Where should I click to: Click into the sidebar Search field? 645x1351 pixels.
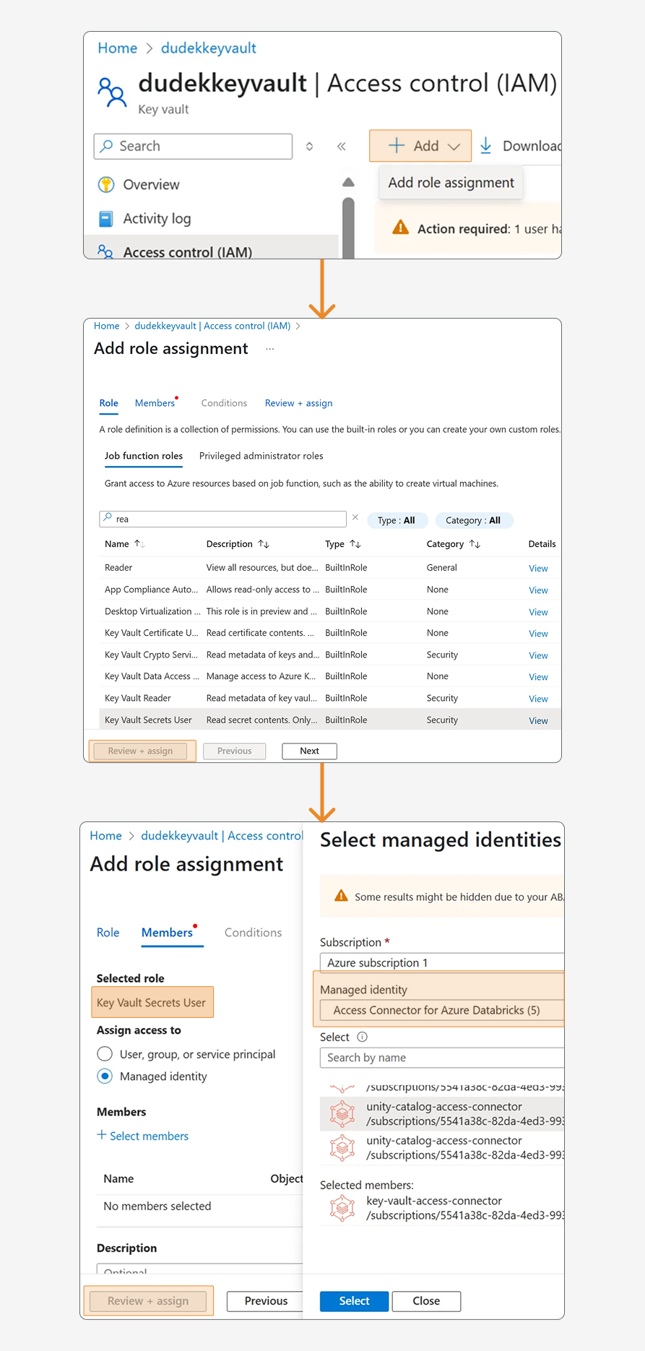tap(193, 146)
